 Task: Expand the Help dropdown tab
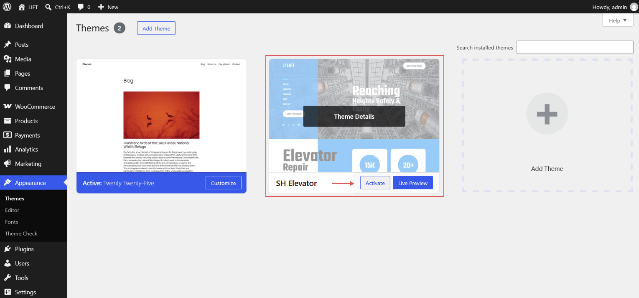coord(618,20)
